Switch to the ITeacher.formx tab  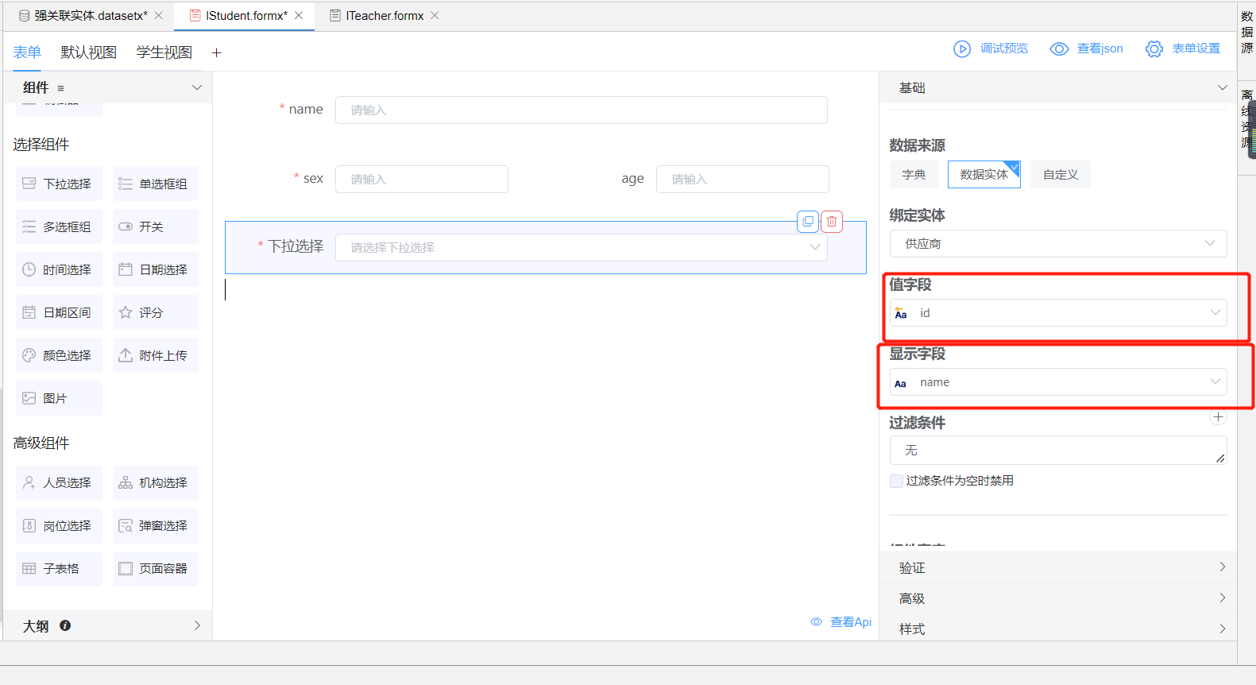coord(385,16)
